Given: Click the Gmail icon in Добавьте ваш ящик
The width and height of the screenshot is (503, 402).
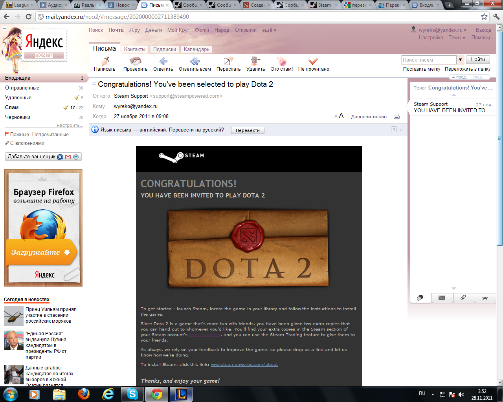Looking at the screenshot, I should pos(68,157).
